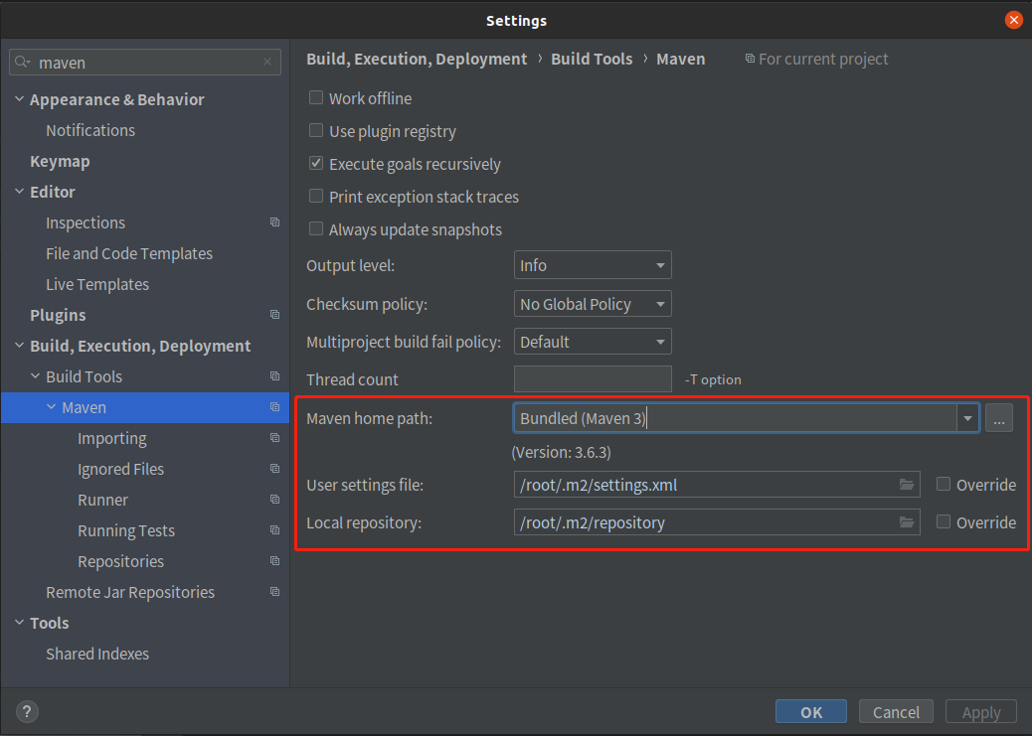Click the browse ellipsis button for Maven home

point(999,419)
